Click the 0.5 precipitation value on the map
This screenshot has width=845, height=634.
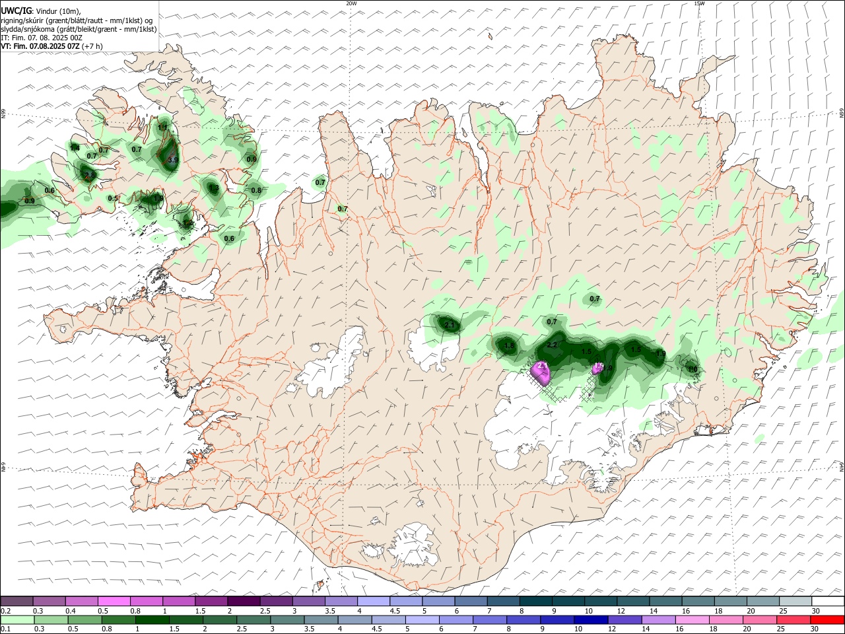tap(113, 198)
